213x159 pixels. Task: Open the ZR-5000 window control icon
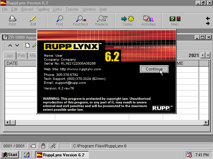click(5, 37)
